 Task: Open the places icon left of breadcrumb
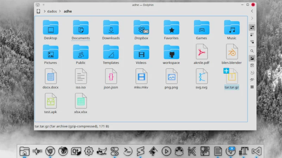point(38,11)
